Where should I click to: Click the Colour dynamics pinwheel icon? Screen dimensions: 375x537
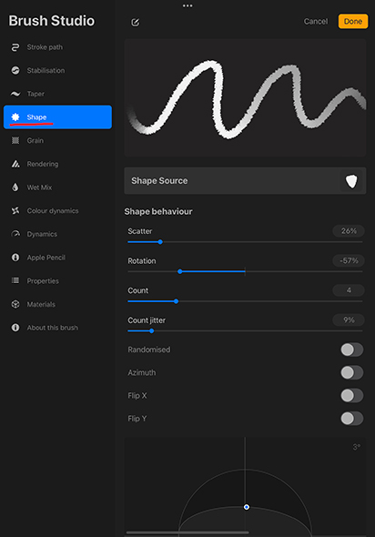15,210
